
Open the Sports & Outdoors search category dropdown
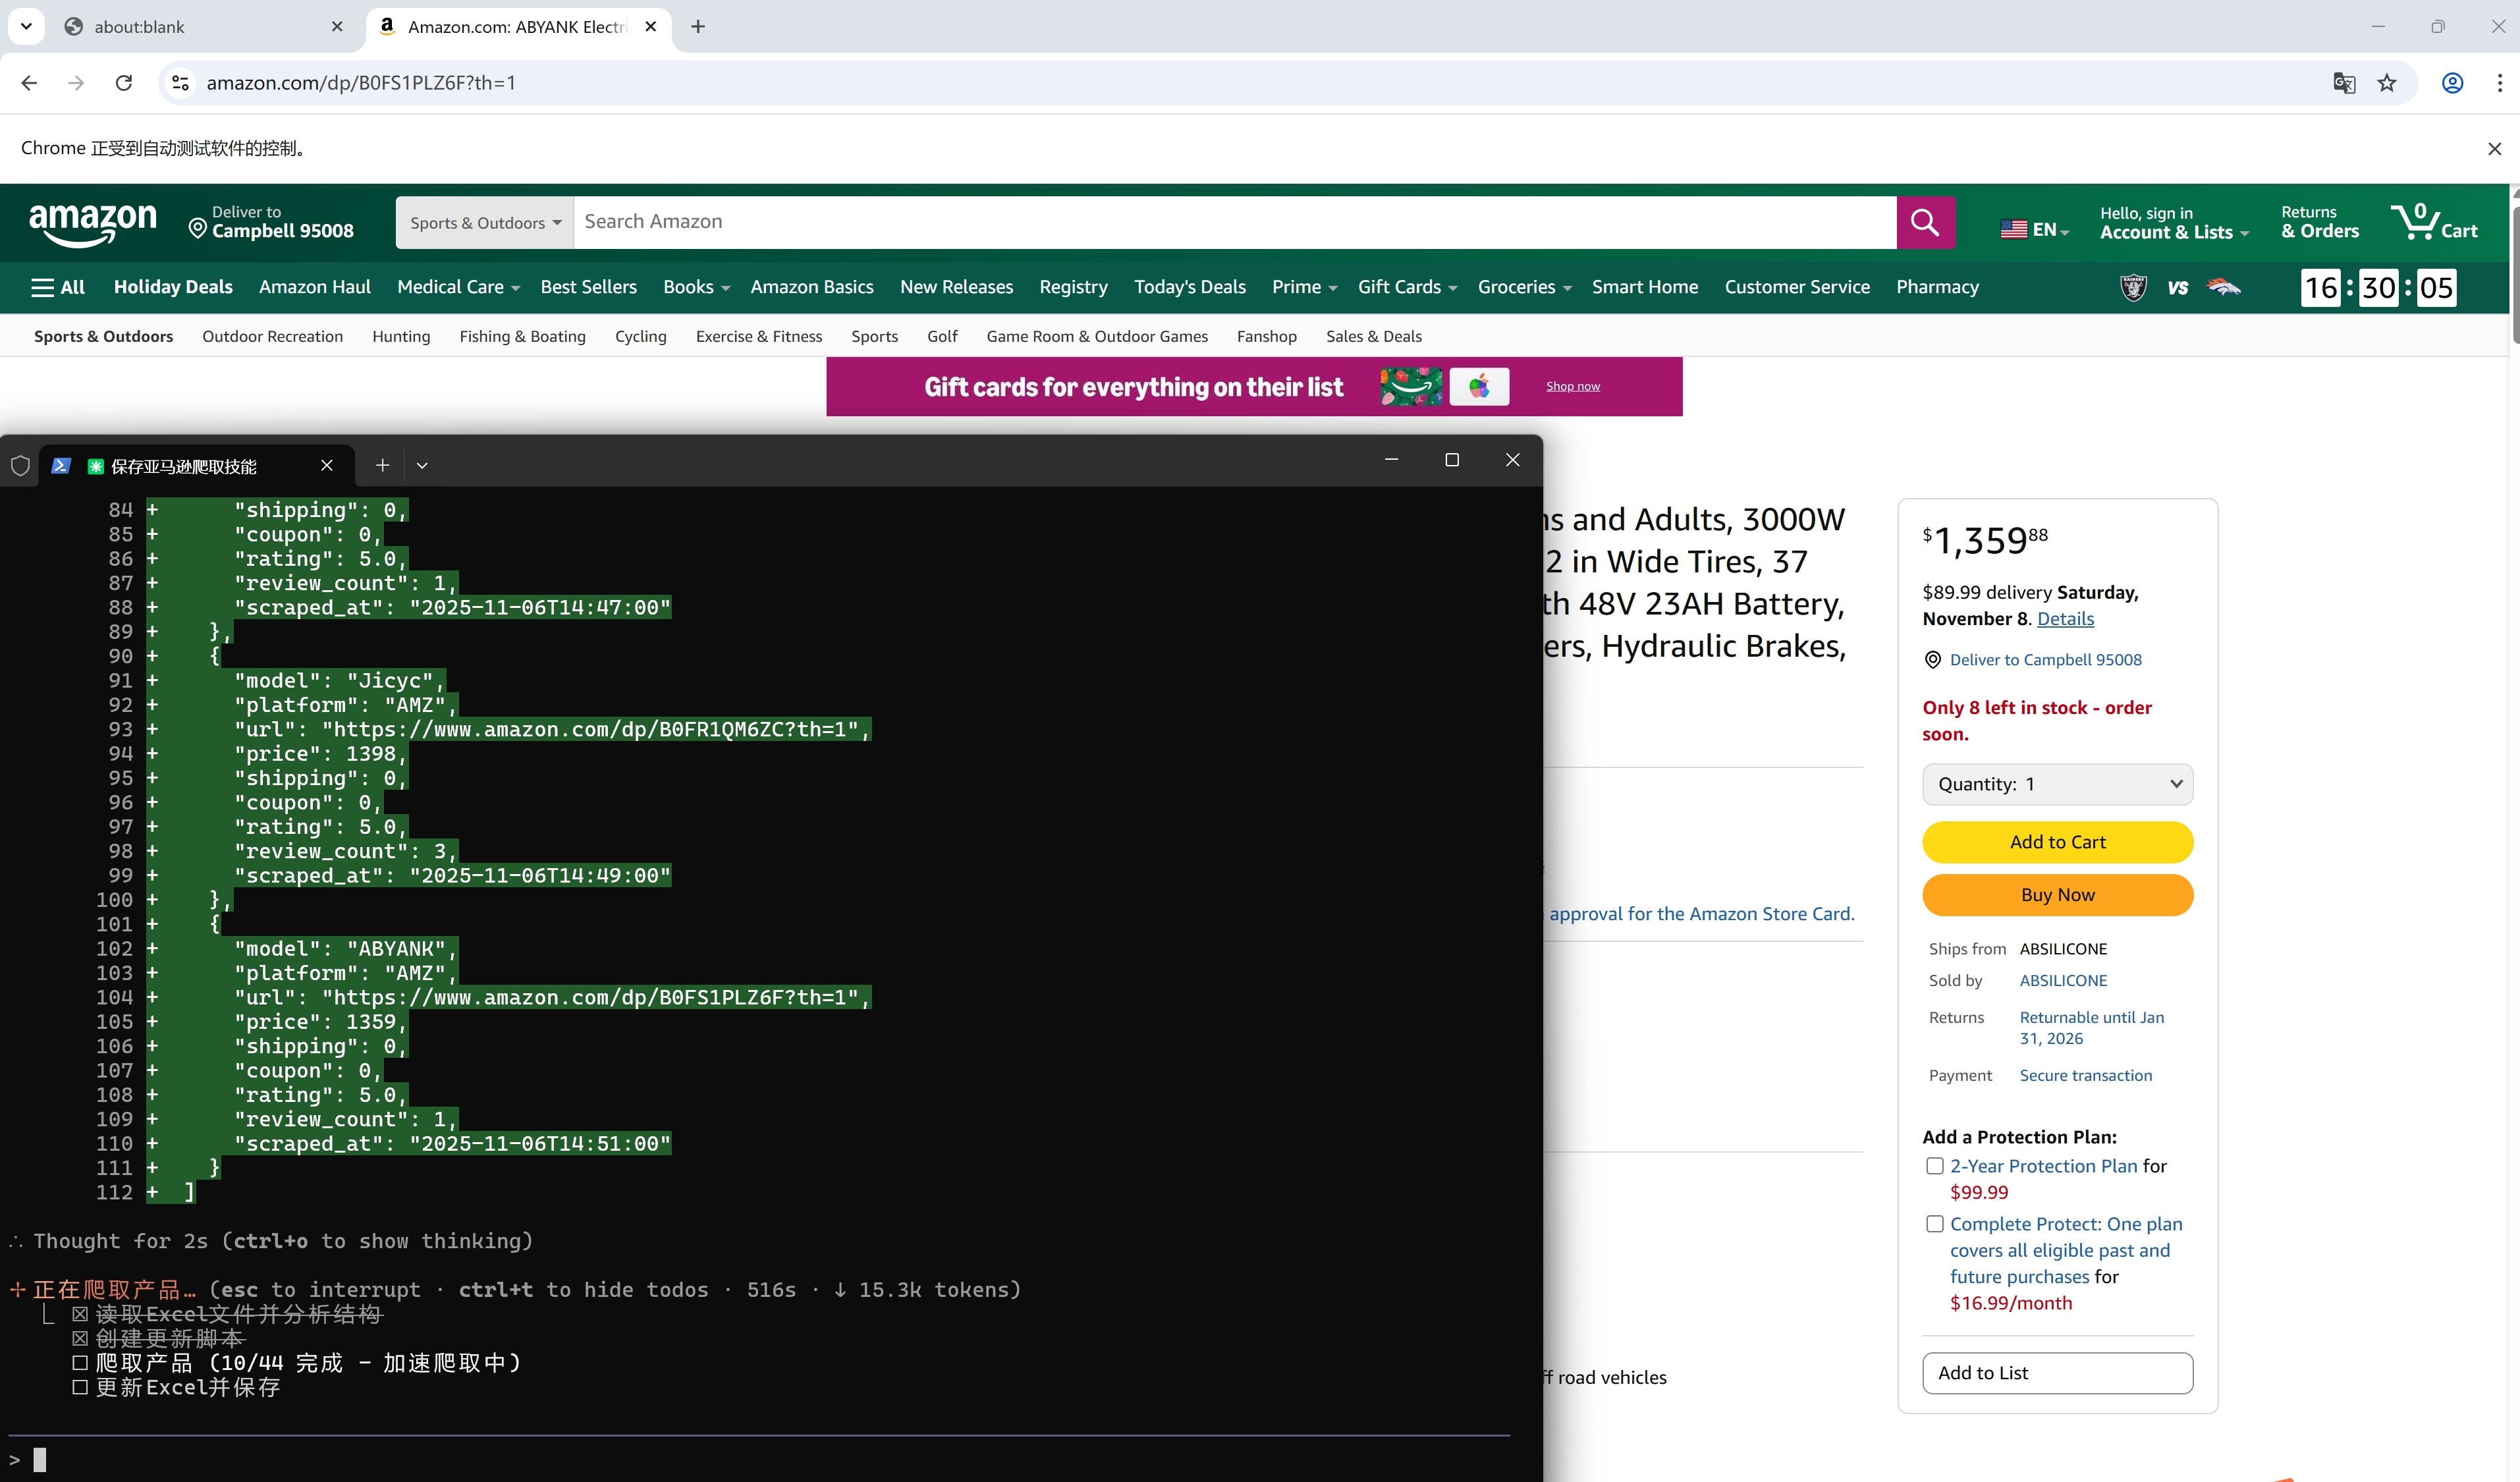[x=485, y=223]
